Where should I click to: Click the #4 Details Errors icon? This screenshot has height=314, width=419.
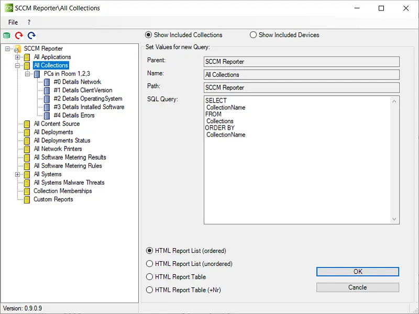[x=47, y=116]
